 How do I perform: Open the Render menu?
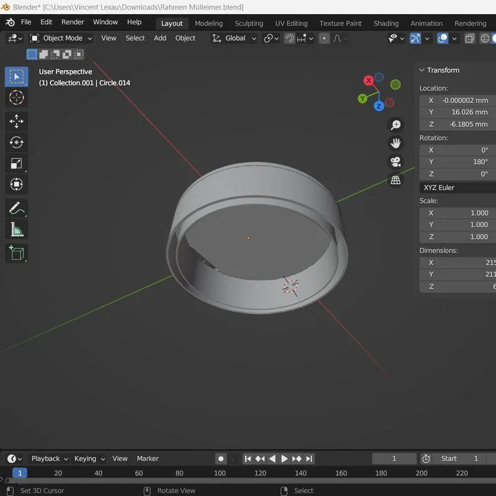[73, 22]
